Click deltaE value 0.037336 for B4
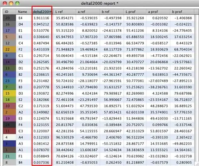The image size is (199, 166). (x=41, y=162)
